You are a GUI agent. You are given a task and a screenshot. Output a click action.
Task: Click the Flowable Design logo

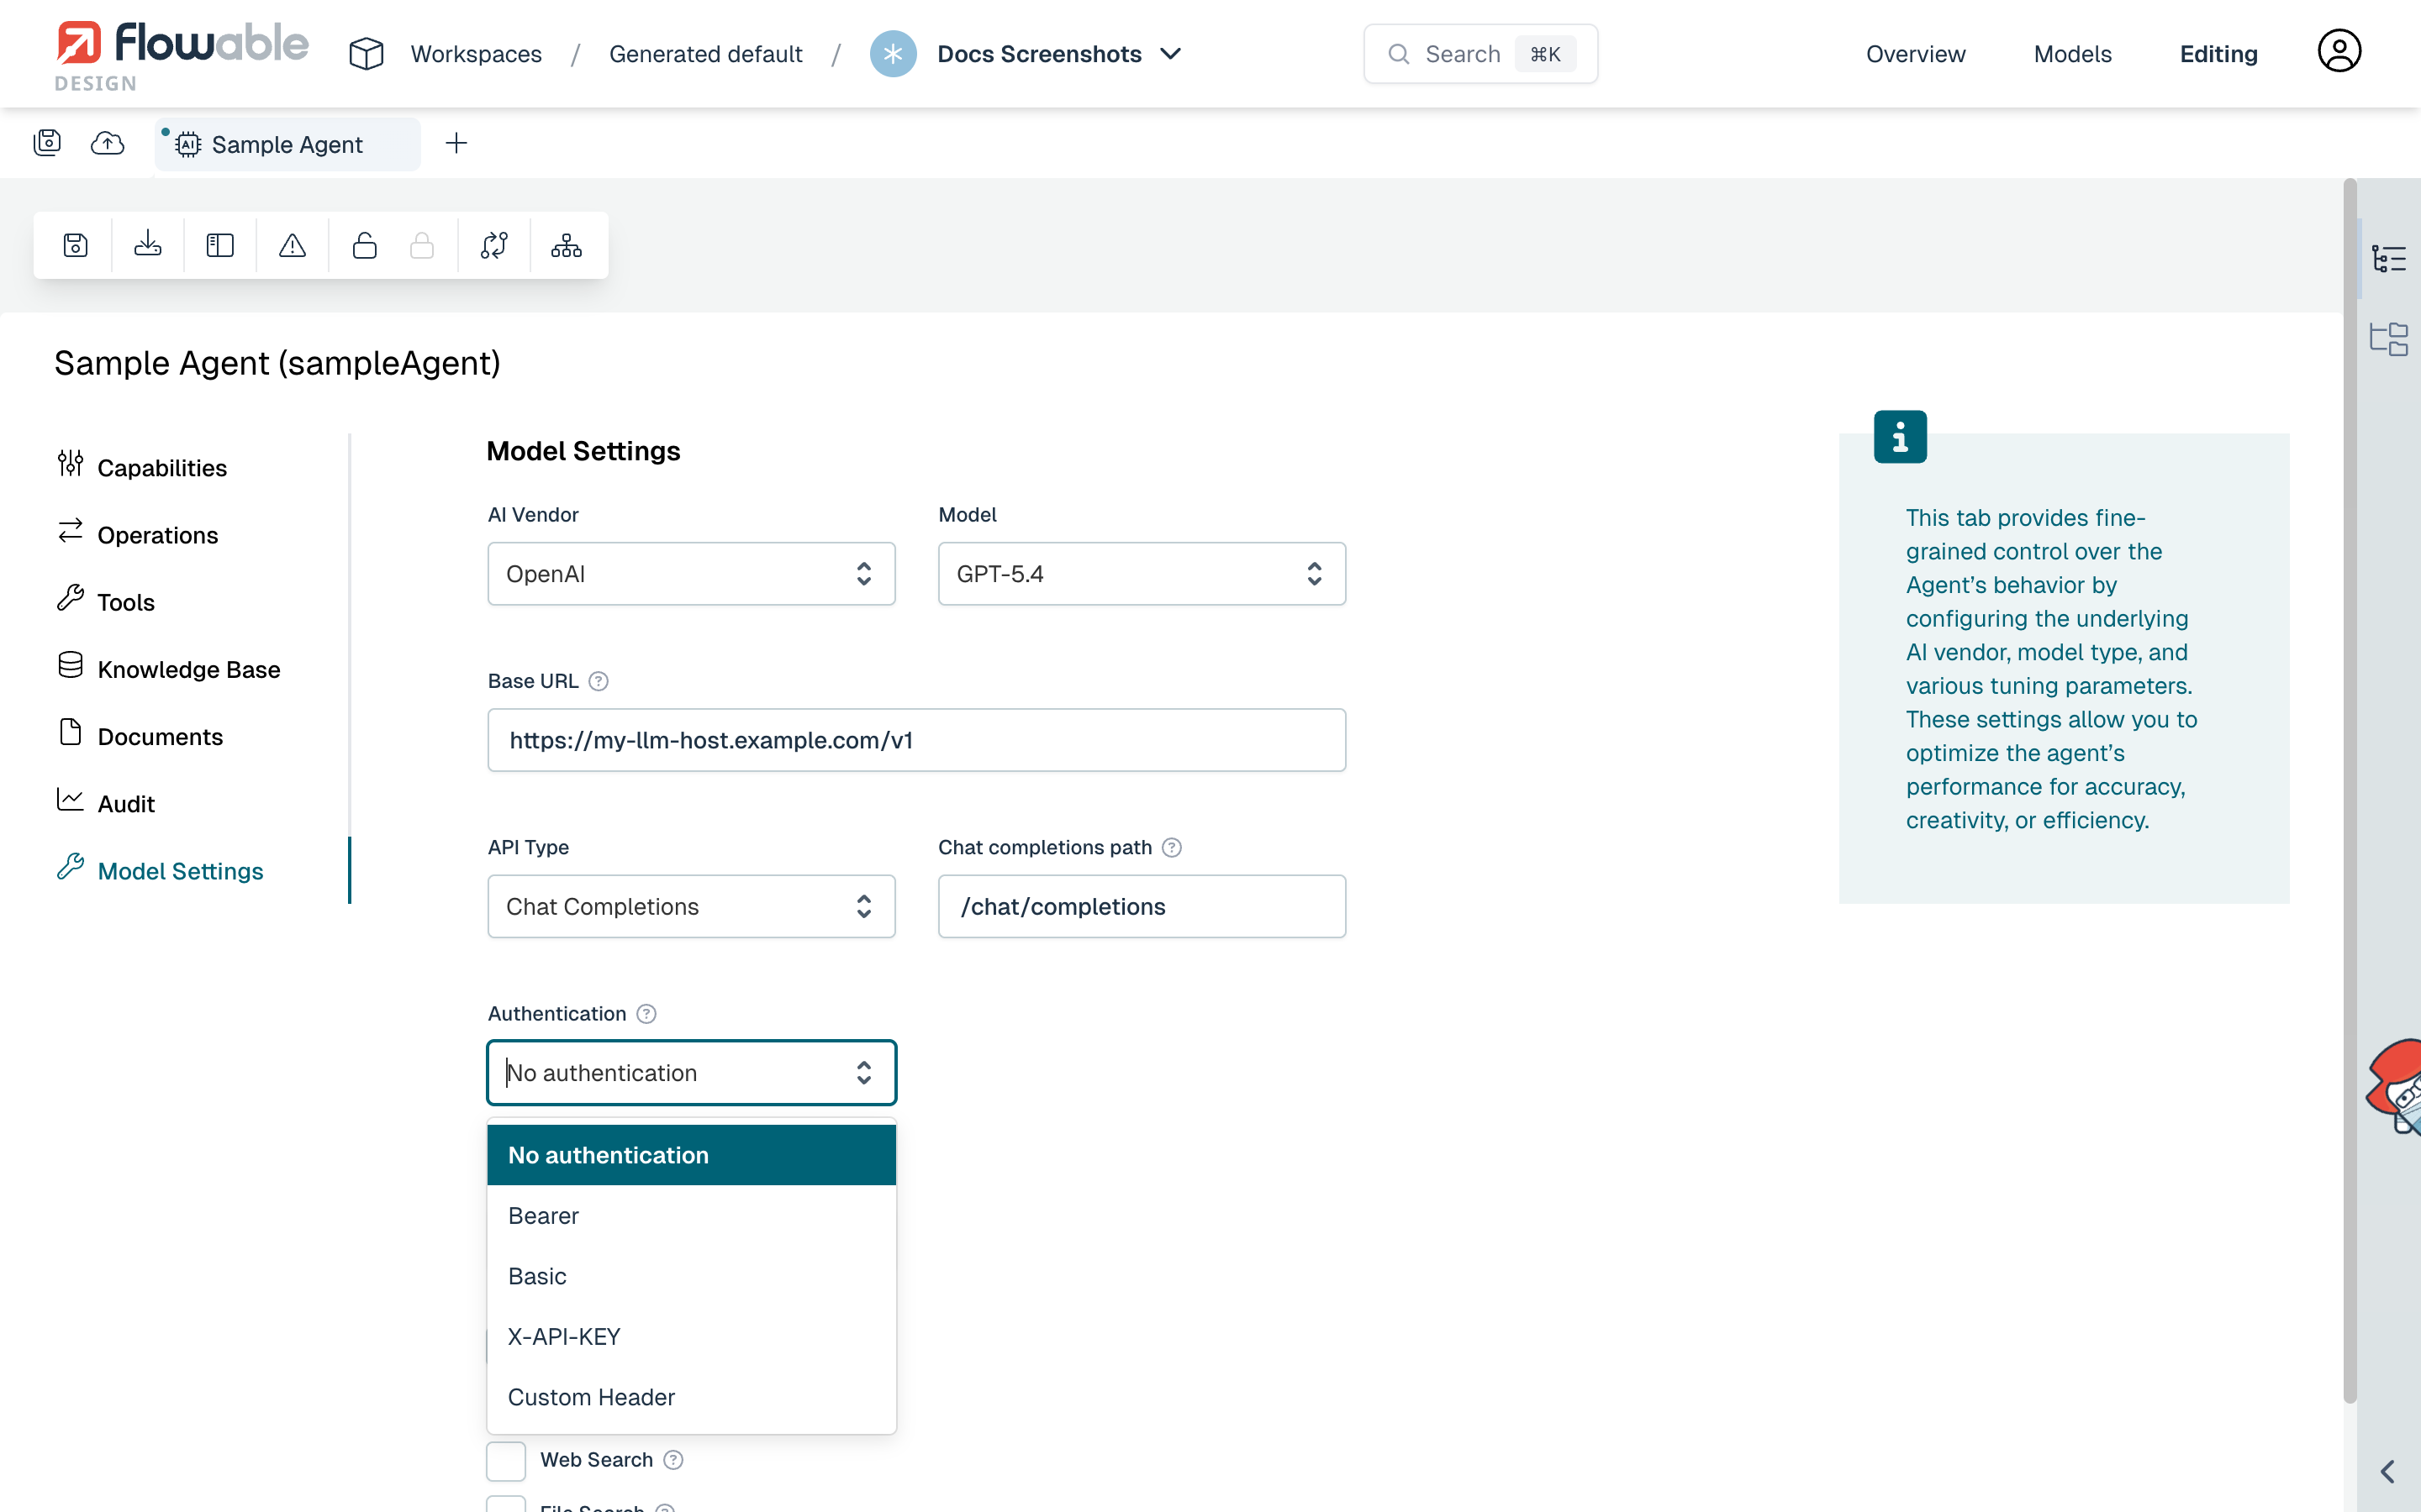pyautogui.click(x=181, y=55)
